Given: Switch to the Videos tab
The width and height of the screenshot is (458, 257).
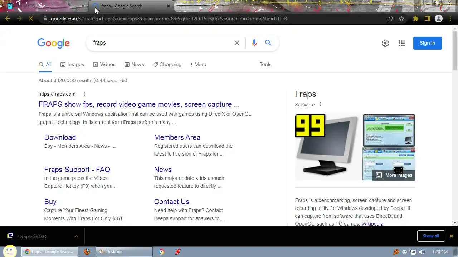Looking at the screenshot, I should pos(104,65).
